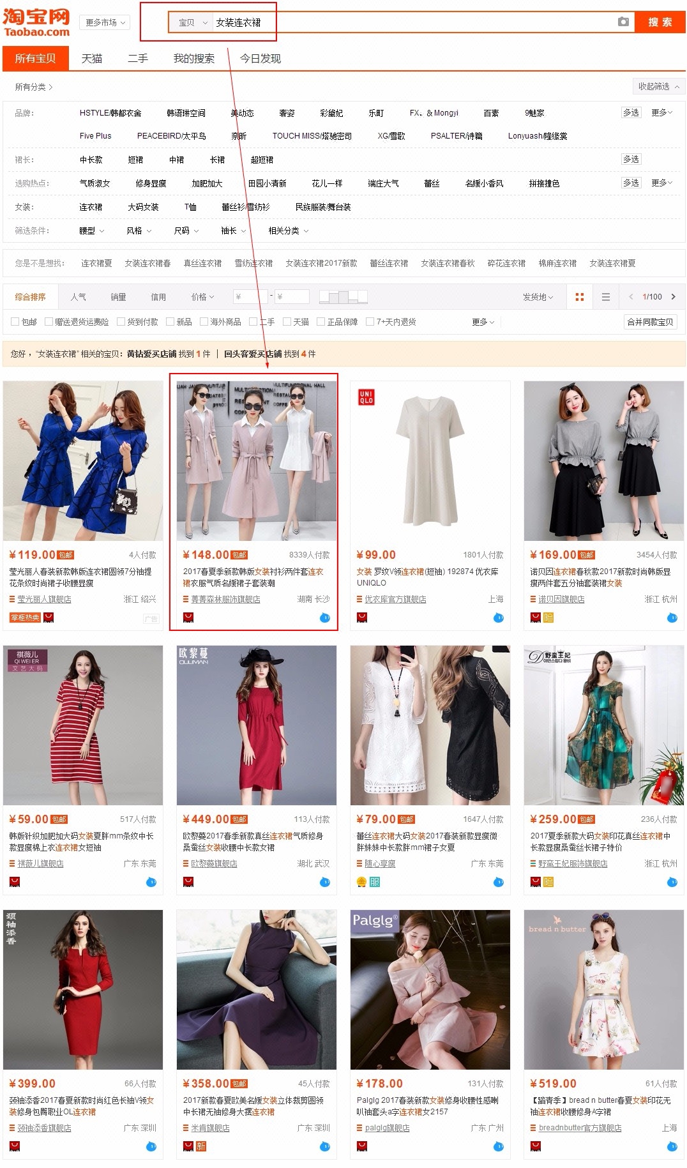Click the shop icon beside 优衣库官方旗舰店
Viewport: 687px width, 1168px height.
(x=359, y=600)
